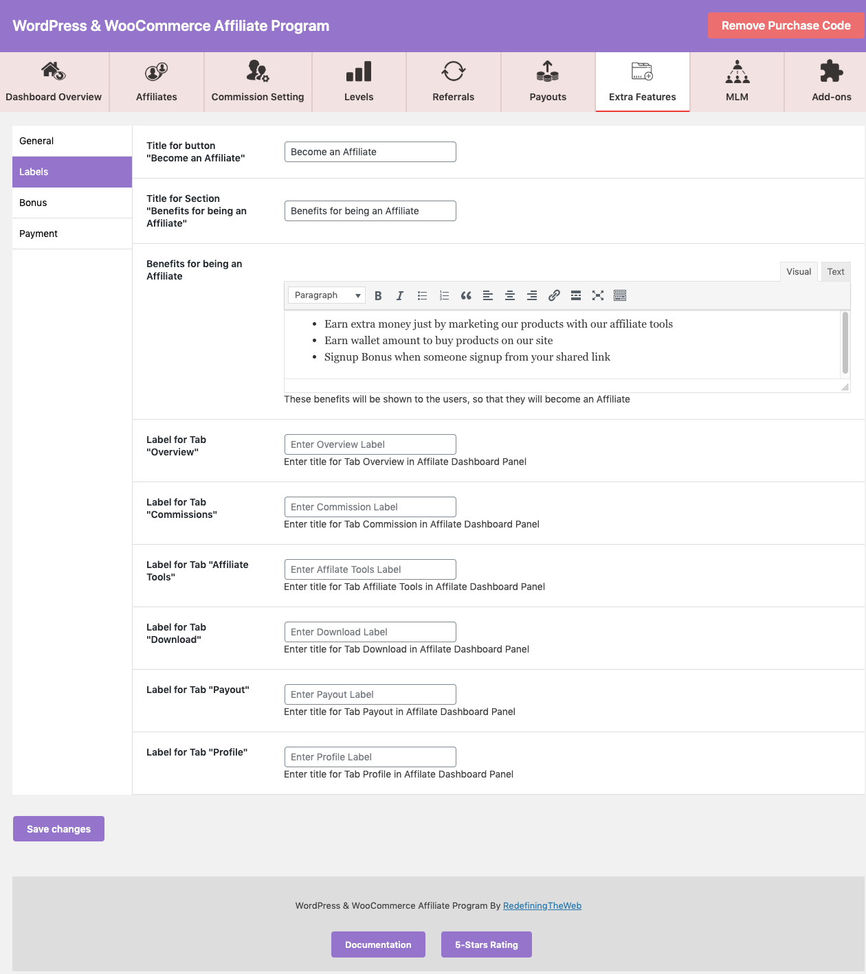Click the 5-Stars Rating button
The width and height of the screenshot is (866, 974).
click(487, 944)
